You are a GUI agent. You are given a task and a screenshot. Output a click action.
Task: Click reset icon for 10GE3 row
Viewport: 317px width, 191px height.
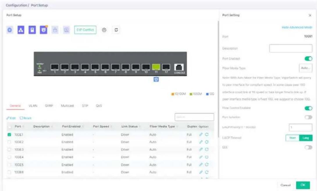pos(206,149)
